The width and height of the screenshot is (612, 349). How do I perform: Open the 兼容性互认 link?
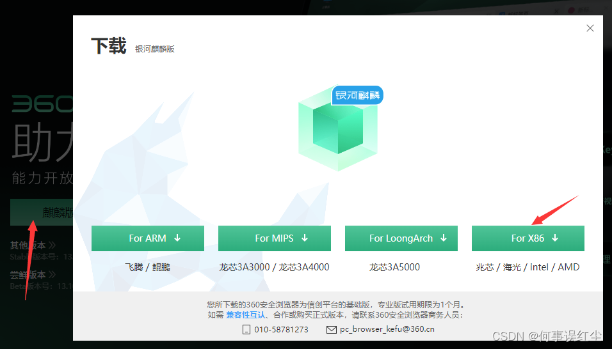pyautogui.click(x=245, y=314)
